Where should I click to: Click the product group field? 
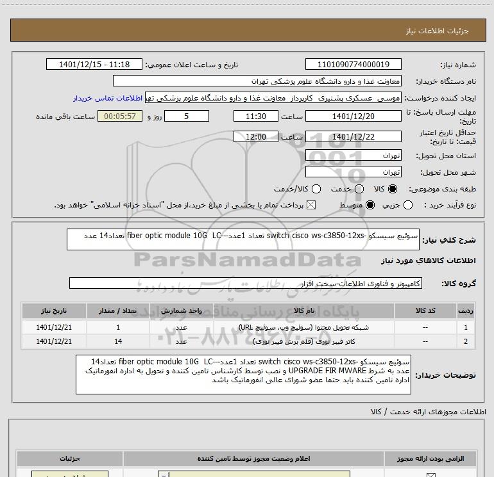click(246, 283)
